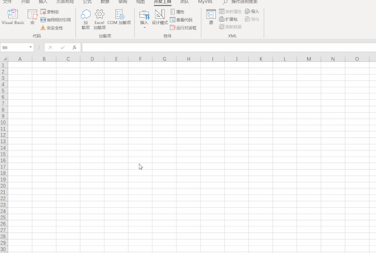Open the Review (审阅) tab
This screenshot has height=253, width=376.
[123, 2]
